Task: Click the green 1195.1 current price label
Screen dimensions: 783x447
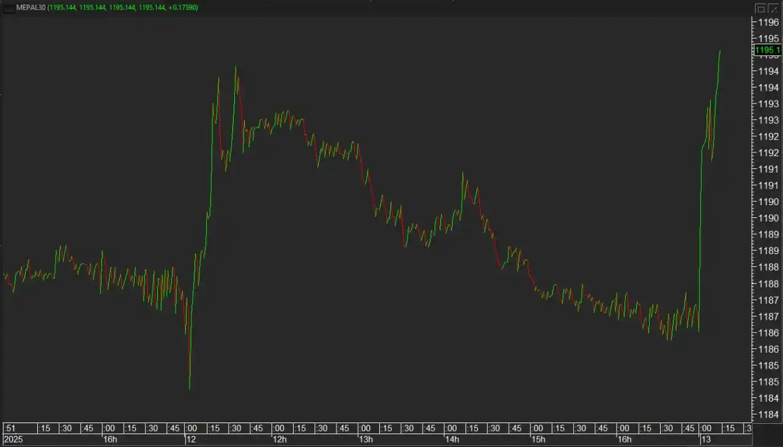Action: pyautogui.click(x=767, y=50)
